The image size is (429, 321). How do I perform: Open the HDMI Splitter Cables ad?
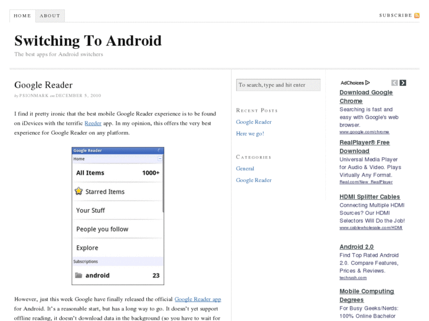(369, 197)
